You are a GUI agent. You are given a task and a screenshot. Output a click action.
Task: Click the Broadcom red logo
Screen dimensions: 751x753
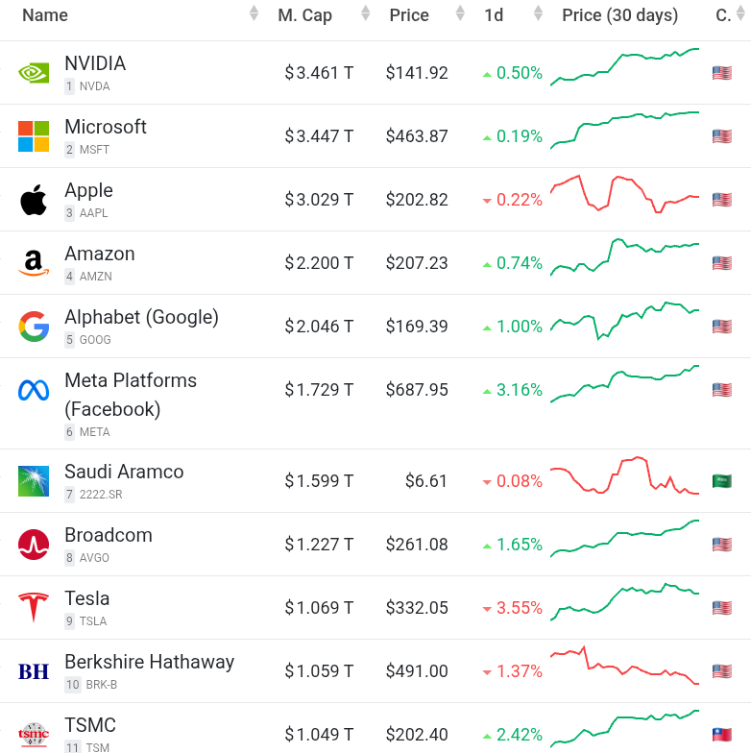coord(34,545)
